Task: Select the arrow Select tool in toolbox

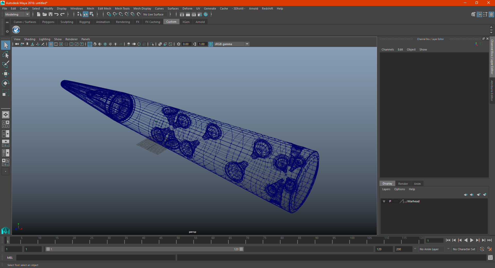Action: 6,45
